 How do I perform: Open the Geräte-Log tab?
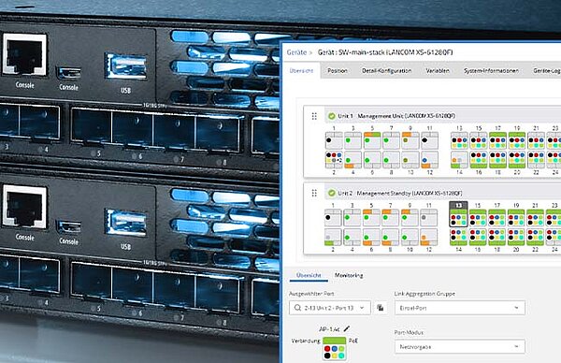(x=546, y=71)
